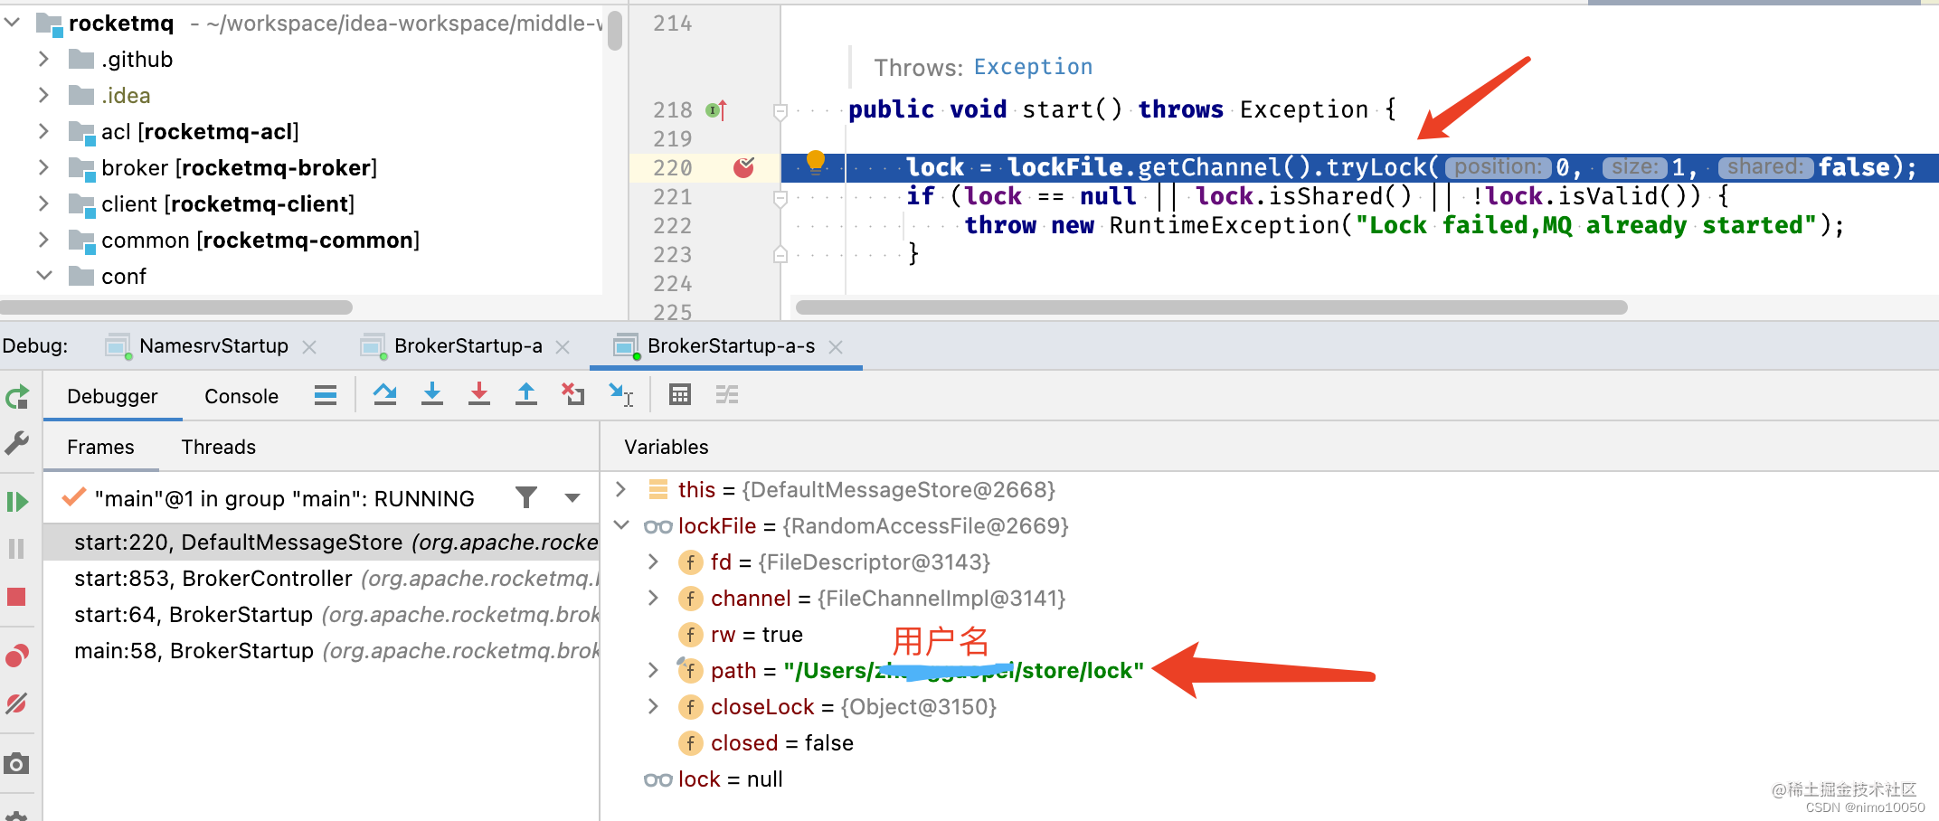Expand the fd field node
Viewport: 1939px width, 821px height.
pos(653,561)
